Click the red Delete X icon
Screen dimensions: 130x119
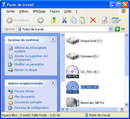pos(93,20)
